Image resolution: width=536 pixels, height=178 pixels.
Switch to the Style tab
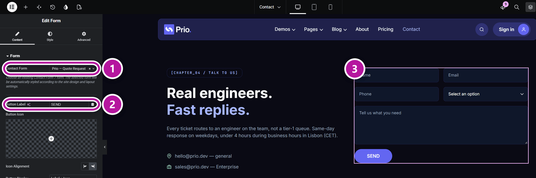tap(50, 36)
